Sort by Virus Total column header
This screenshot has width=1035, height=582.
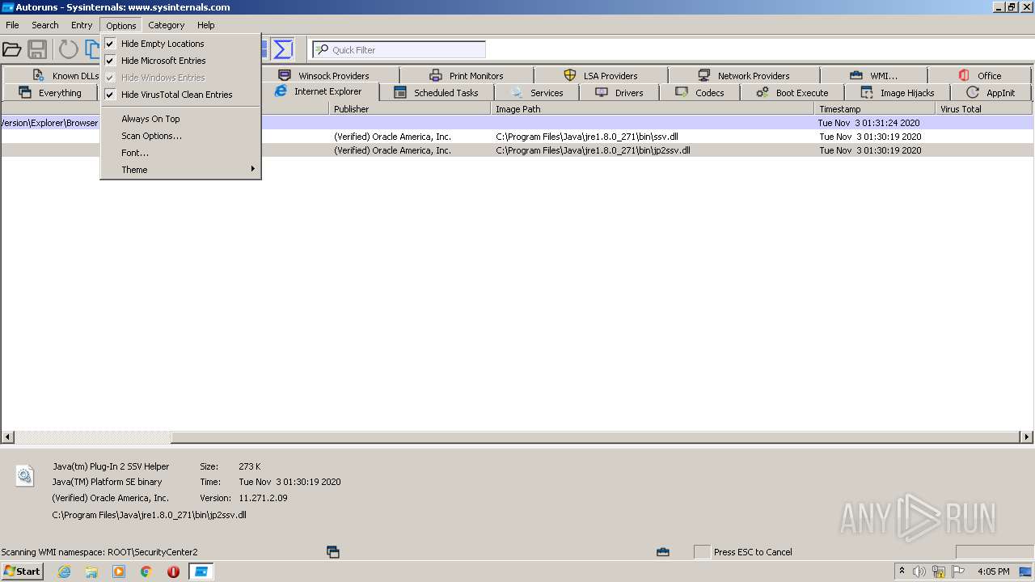(x=984, y=108)
